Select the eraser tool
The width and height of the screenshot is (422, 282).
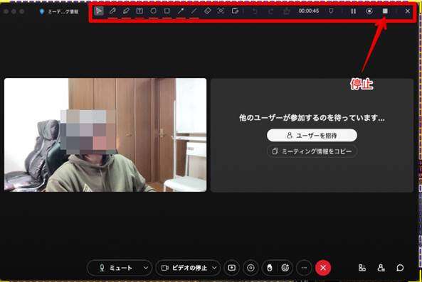[208, 11]
